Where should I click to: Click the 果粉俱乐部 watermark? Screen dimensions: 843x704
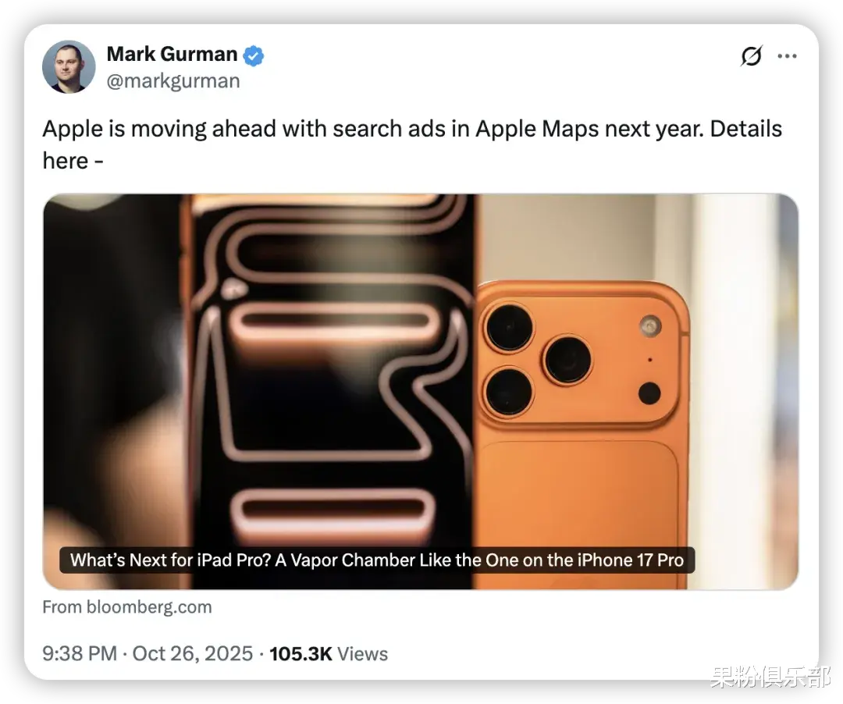770,677
